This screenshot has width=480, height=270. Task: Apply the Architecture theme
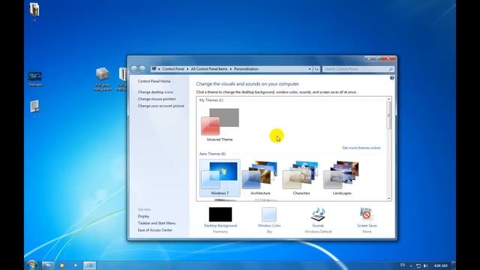coord(260,178)
